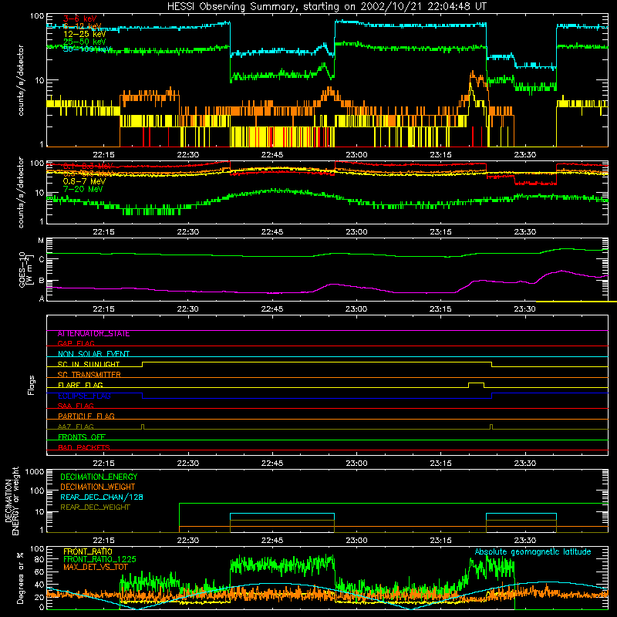617x617 pixels.
Task: Click the 80 tick label on Degrees axis
Action: [39, 559]
